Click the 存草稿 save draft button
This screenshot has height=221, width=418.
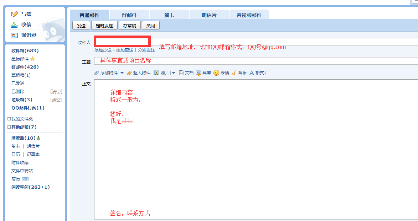(x=130, y=26)
